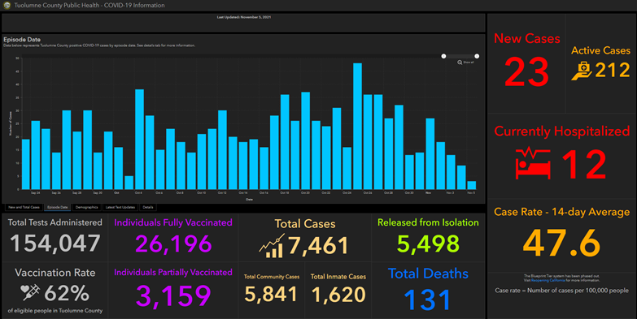Click the Number of Cases y-axis label
The height and width of the screenshot is (319, 637).
(x=11, y=123)
